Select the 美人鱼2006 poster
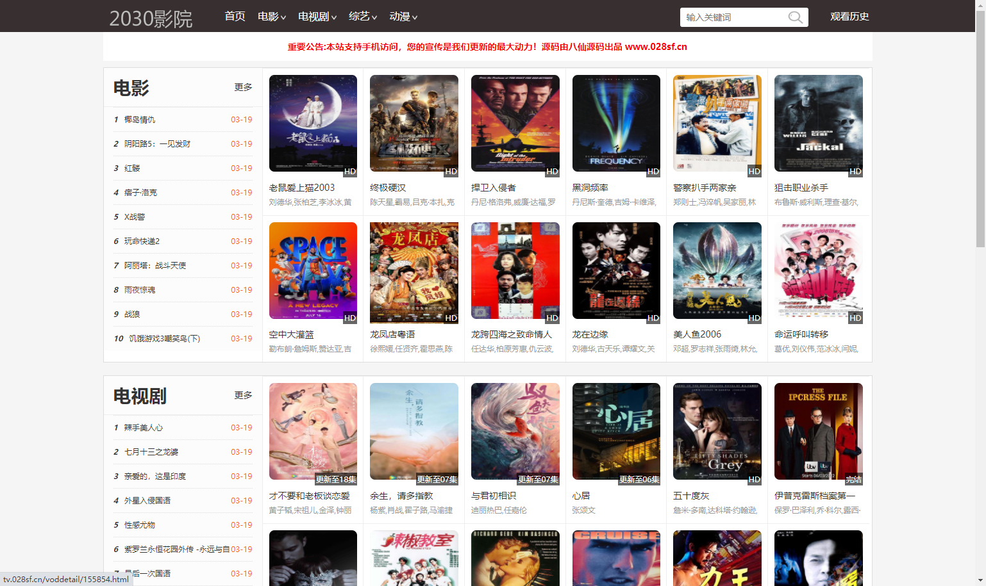The width and height of the screenshot is (986, 586). (x=717, y=271)
